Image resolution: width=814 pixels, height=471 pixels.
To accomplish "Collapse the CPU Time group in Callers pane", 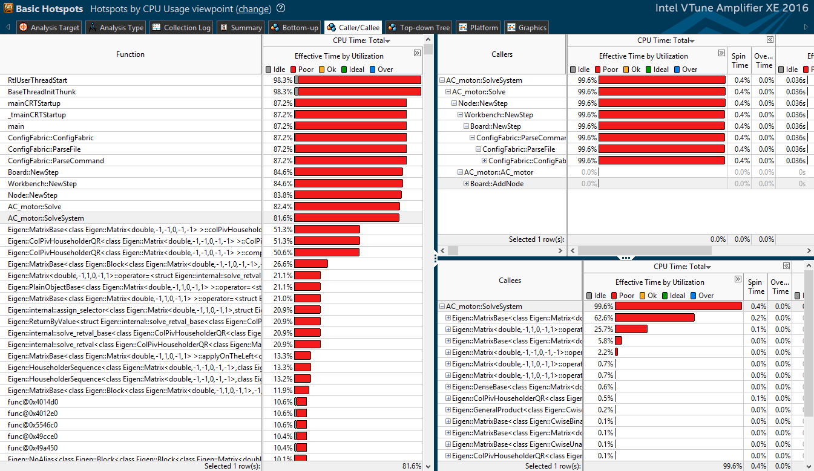I will [770, 40].
